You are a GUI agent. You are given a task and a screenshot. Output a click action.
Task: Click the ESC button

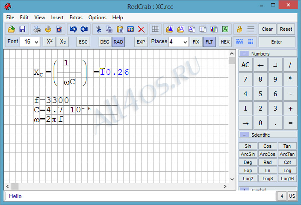(83, 42)
